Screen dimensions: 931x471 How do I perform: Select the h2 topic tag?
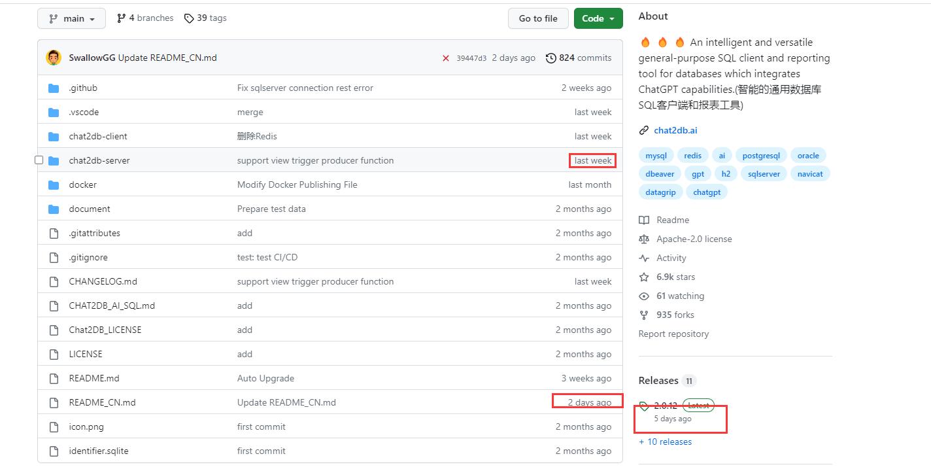pyautogui.click(x=726, y=174)
